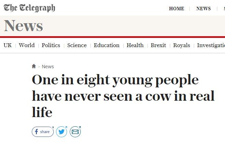
Task: Open the Education section
Action: coord(107,45)
